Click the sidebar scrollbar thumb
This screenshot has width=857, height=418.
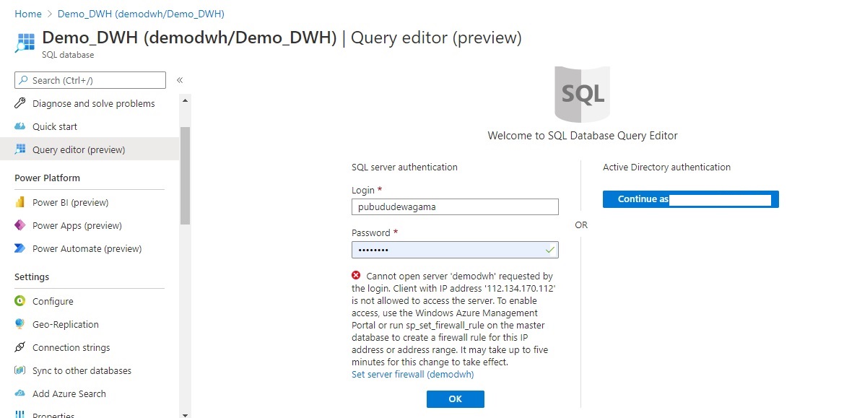pyautogui.click(x=185, y=175)
